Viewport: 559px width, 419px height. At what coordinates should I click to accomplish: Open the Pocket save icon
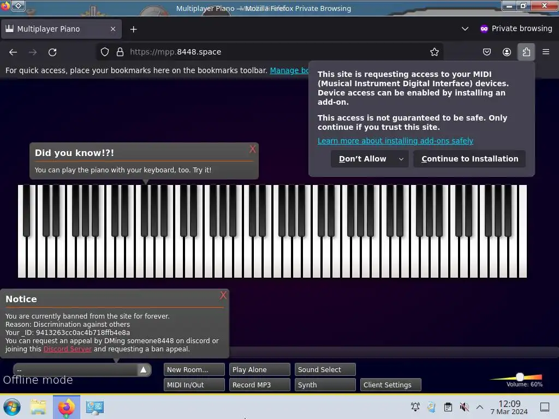tap(486, 52)
